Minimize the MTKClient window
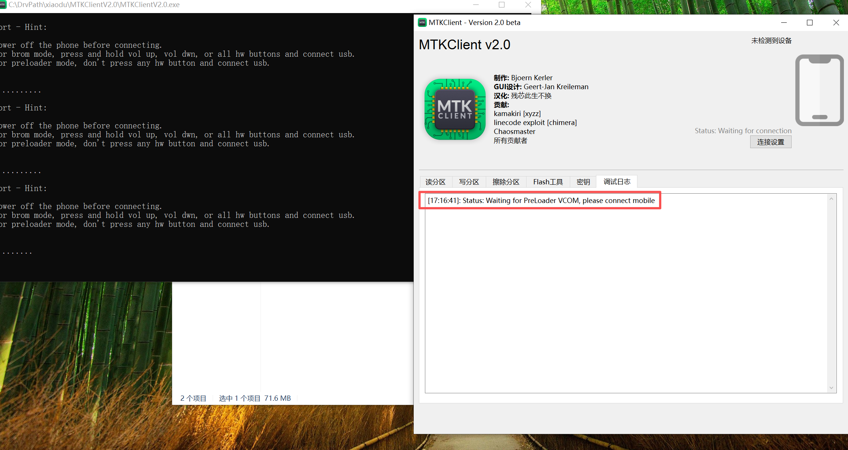Screen dimensions: 848x450 tap(784, 22)
